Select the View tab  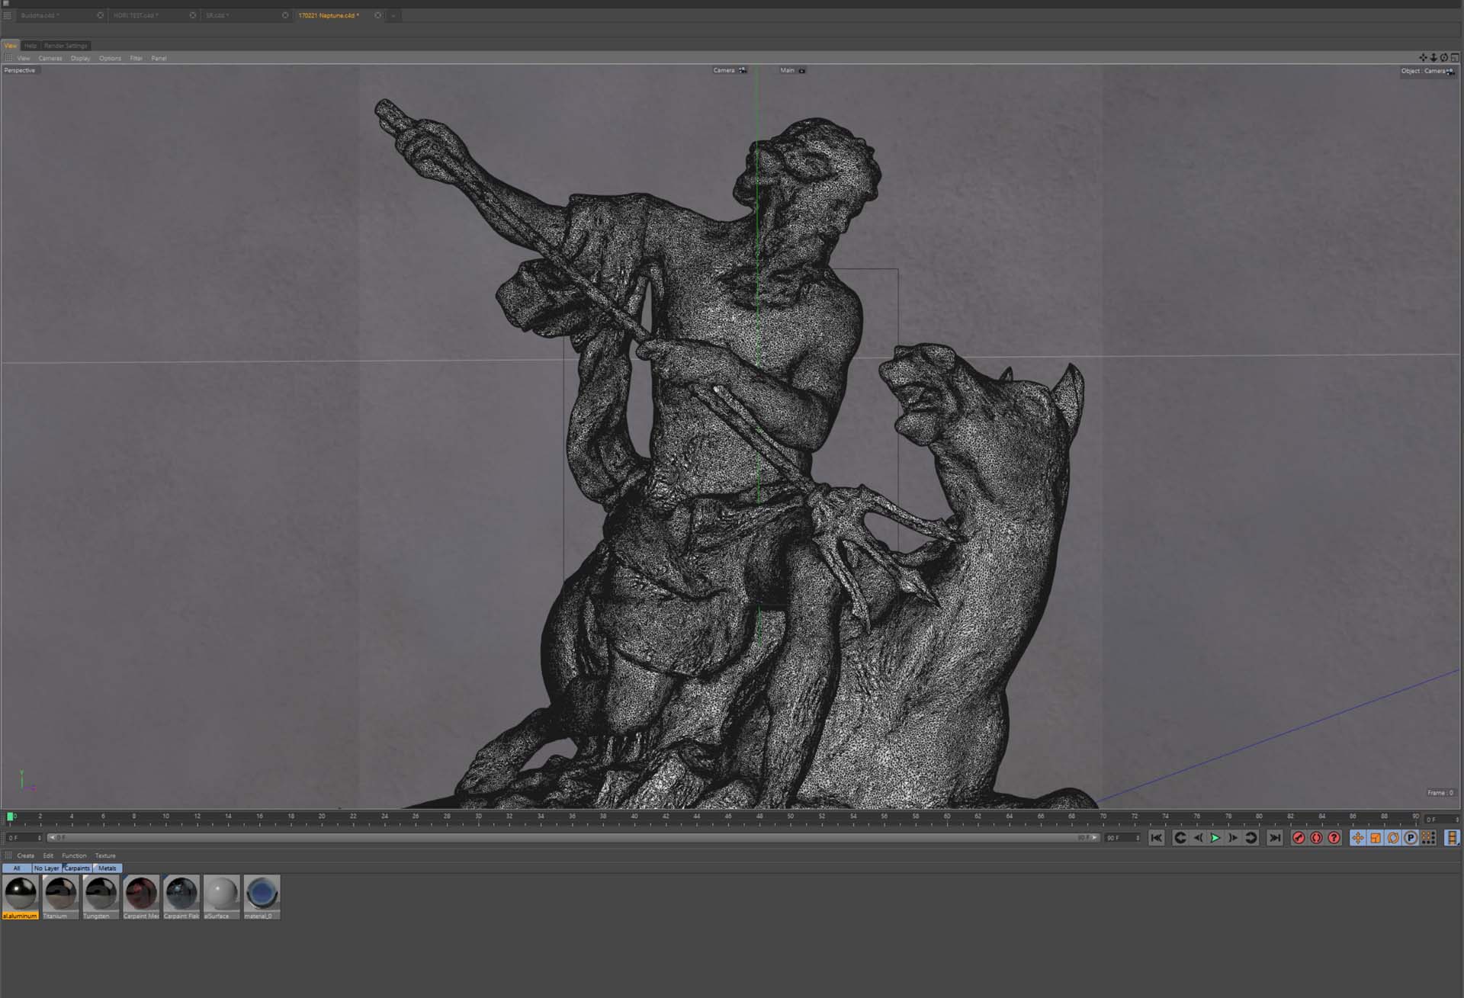click(11, 46)
